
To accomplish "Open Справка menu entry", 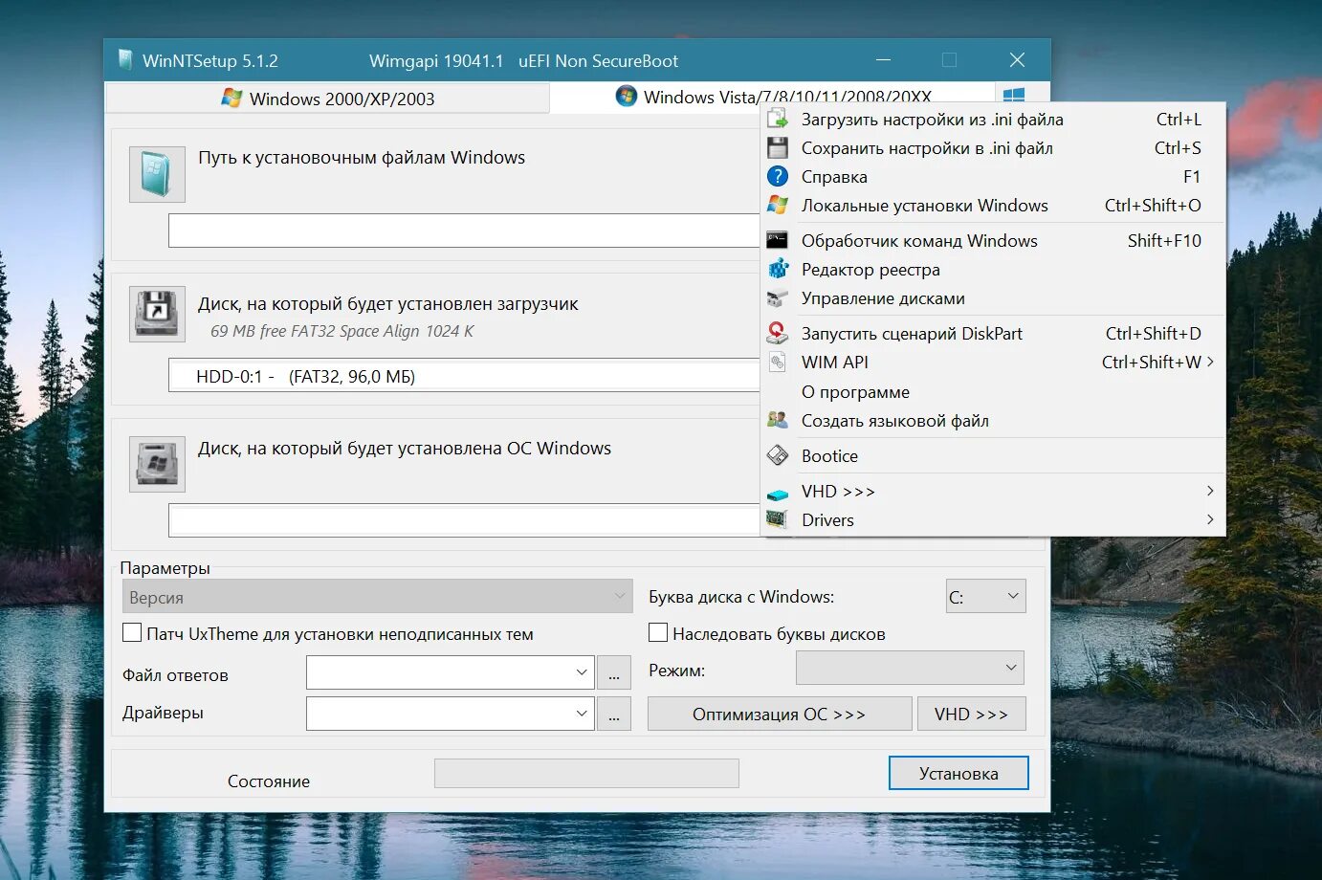I will pos(993,177).
